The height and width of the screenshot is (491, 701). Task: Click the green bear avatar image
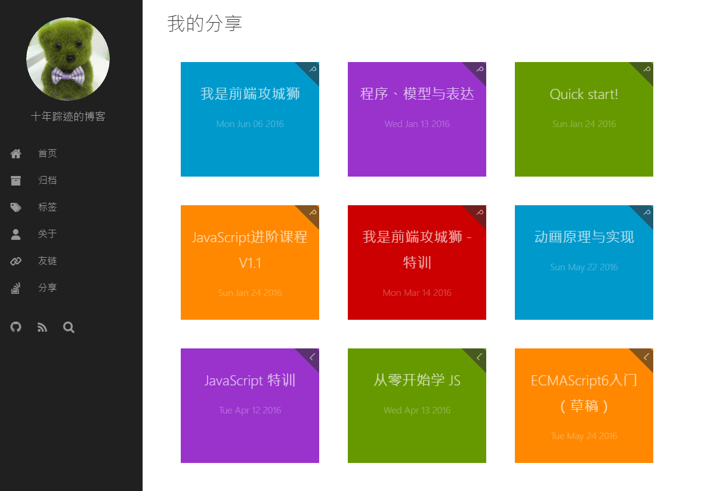(68, 58)
